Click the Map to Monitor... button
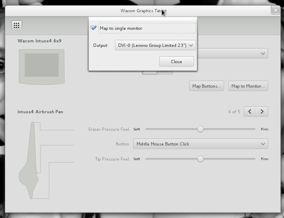Screen dimensions: 284x218 click(x=248, y=86)
